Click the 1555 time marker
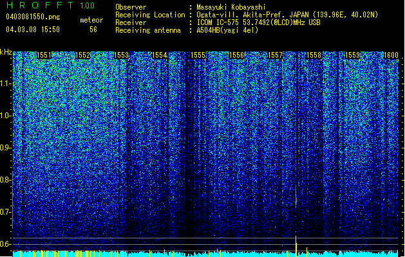Viewport: 405px width, 257px height. click(x=198, y=55)
